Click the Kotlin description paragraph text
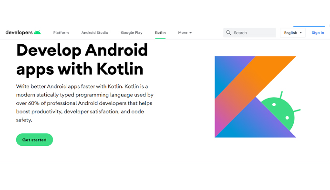 [x=85, y=103]
